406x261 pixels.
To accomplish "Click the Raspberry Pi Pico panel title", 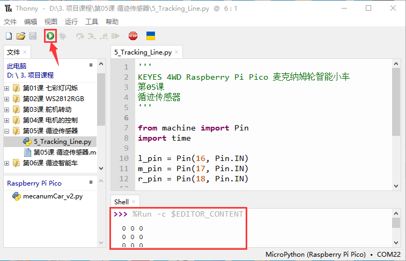I will click(x=34, y=183).
